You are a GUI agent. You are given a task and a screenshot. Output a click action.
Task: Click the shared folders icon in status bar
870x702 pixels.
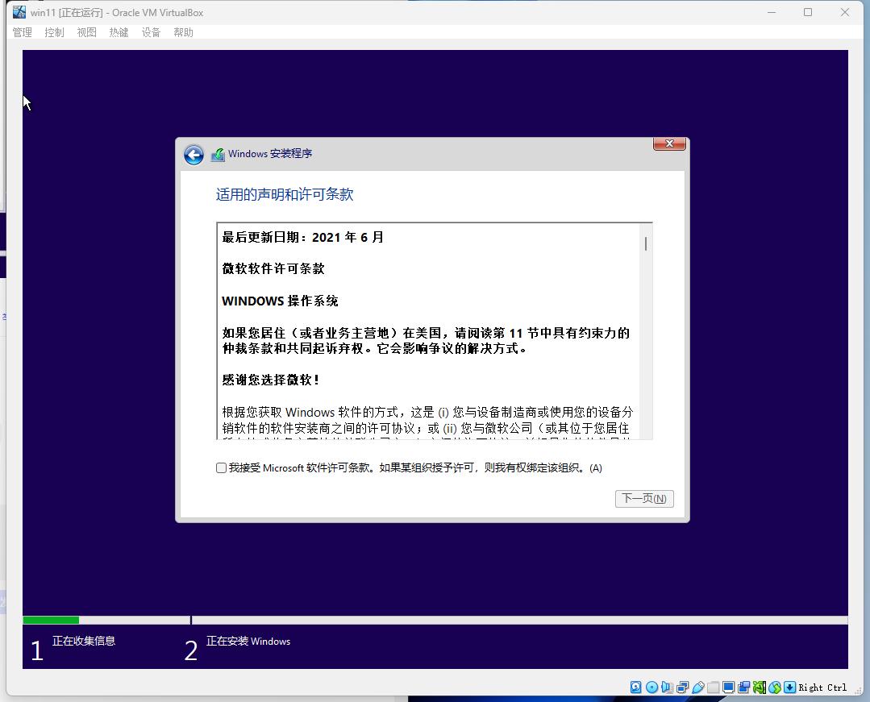click(714, 687)
